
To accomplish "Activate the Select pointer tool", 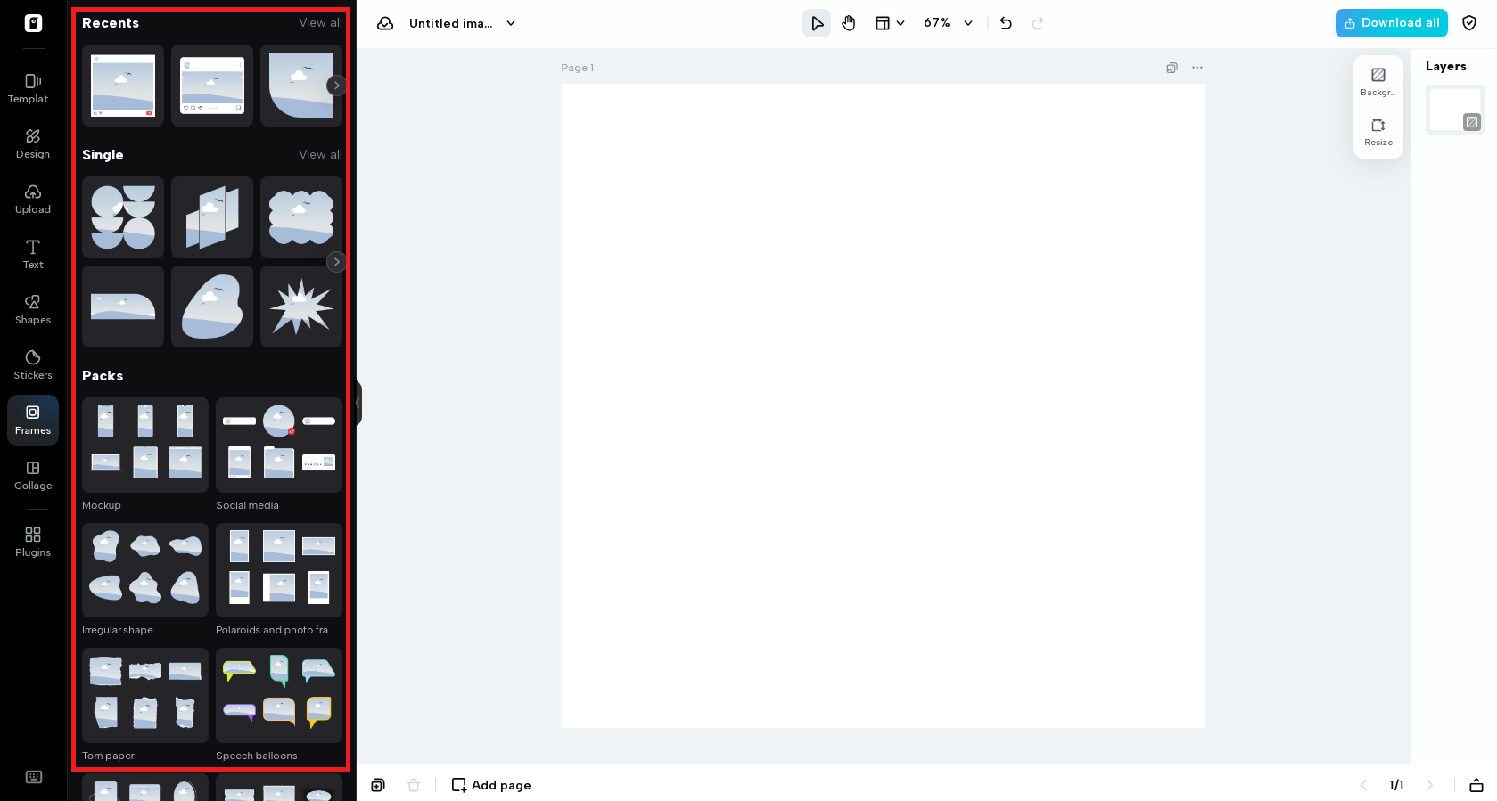I will tap(817, 23).
